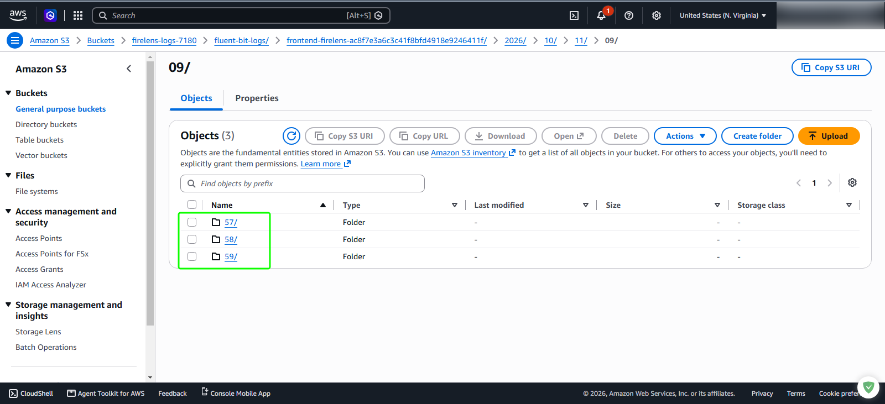This screenshot has width=885, height=404.
Task: Collapse Storage management and insights section
Action: point(8,305)
